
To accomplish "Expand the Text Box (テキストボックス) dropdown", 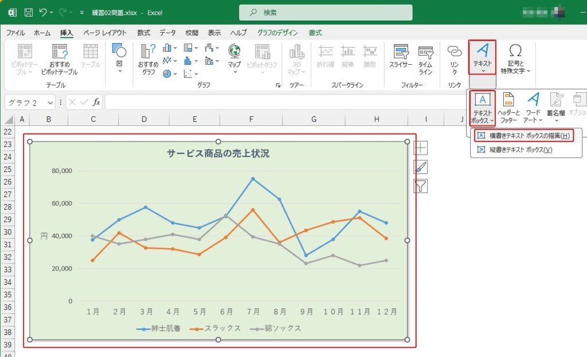I will 482,108.
